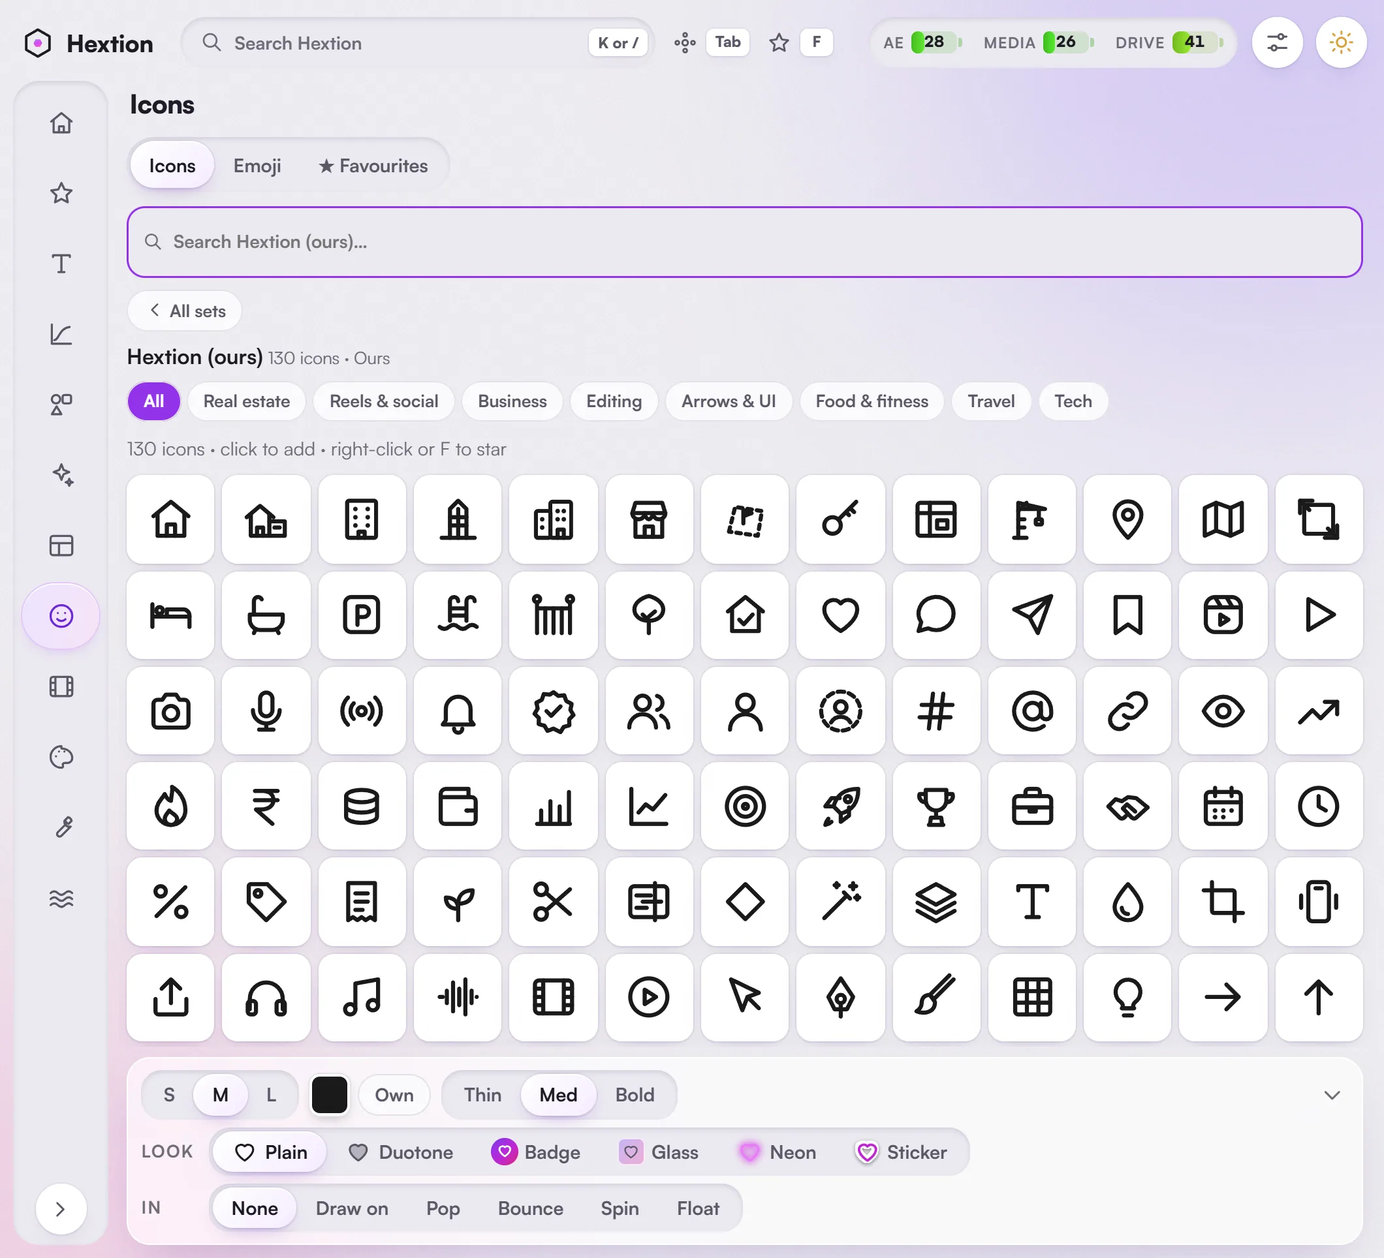Add the camera icon
1384x1258 pixels.
[x=170, y=711]
